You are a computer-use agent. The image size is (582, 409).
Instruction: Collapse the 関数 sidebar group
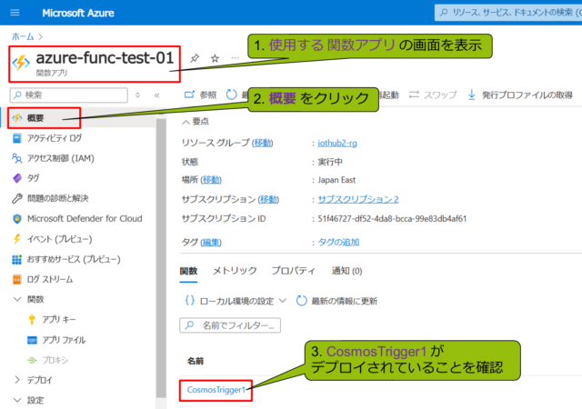click(17, 299)
